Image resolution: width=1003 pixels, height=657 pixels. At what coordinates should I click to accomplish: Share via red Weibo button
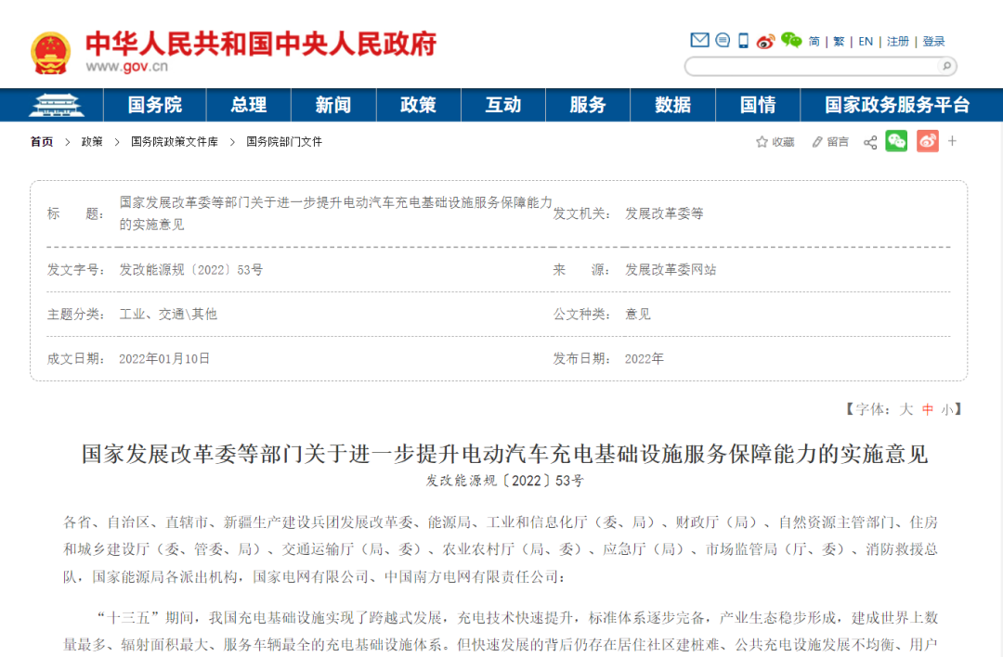927,141
